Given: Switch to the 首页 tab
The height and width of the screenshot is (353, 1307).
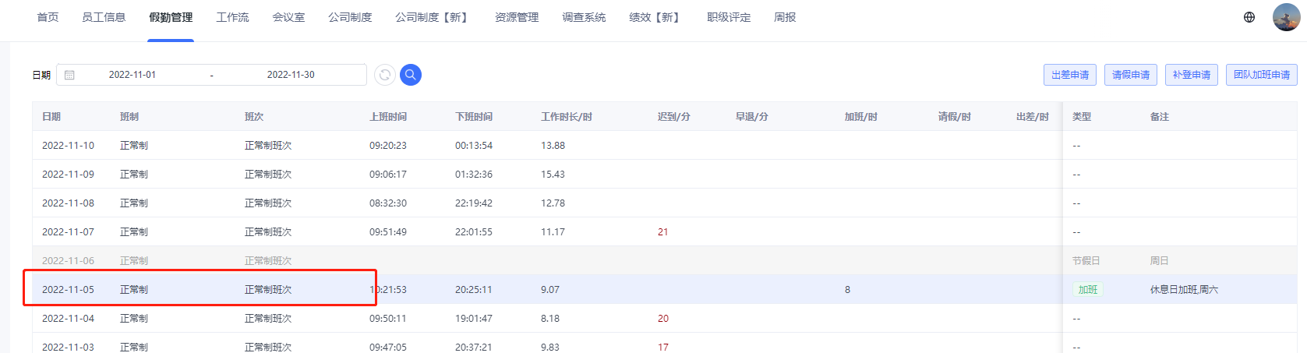Looking at the screenshot, I should 48,17.
